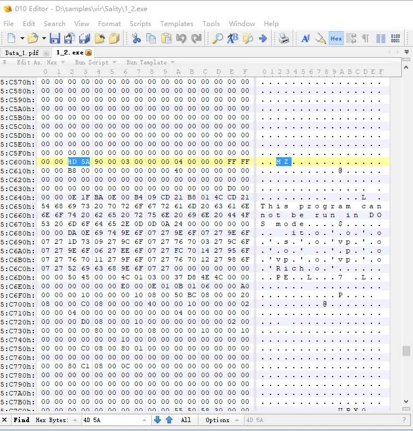Image resolution: width=413 pixels, height=431 pixels.
Task: Click the Find up arrow
Action: 169,420
